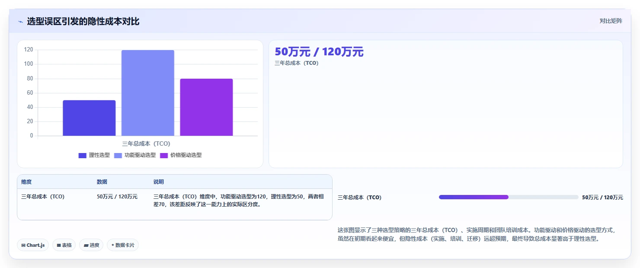Click the summary paragraph starting 这张图显示了

(x=476, y=234)
